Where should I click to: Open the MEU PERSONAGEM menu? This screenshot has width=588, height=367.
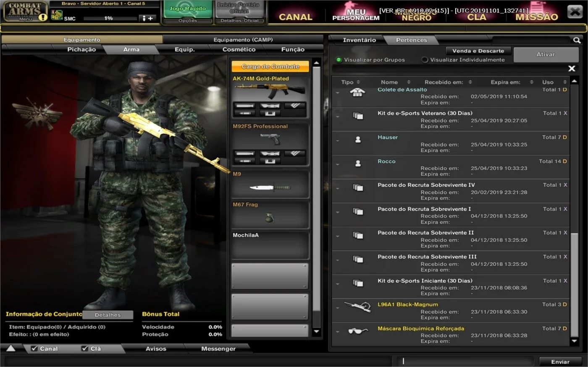pos(356,15)
